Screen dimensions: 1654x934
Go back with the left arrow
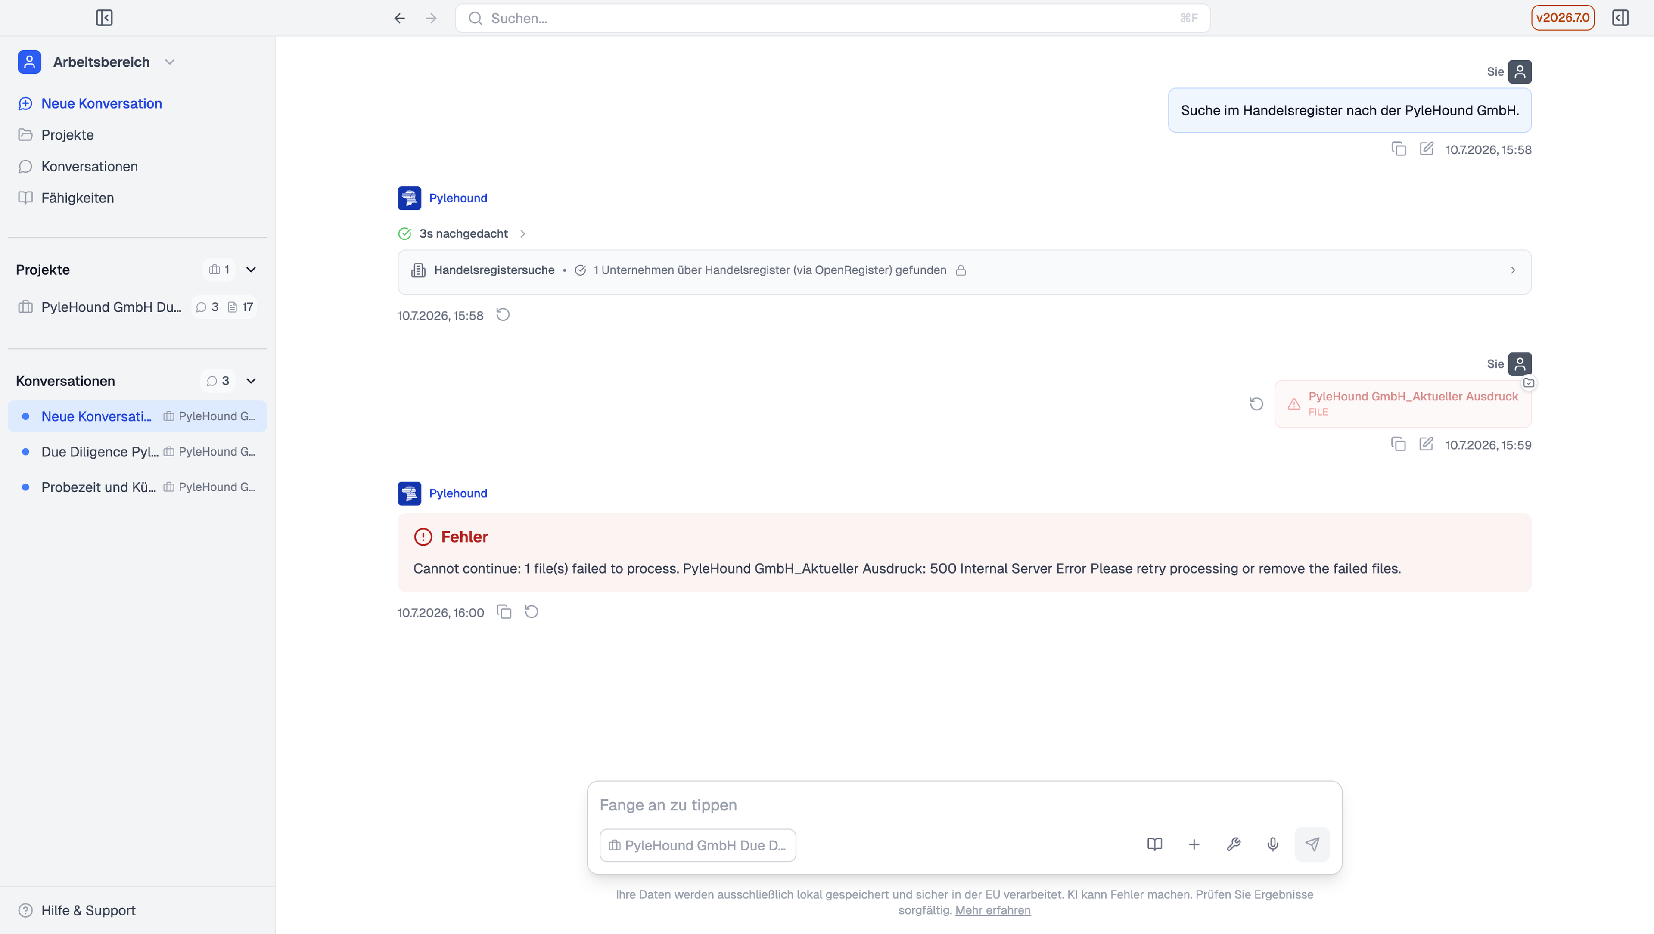pos(399,18)
